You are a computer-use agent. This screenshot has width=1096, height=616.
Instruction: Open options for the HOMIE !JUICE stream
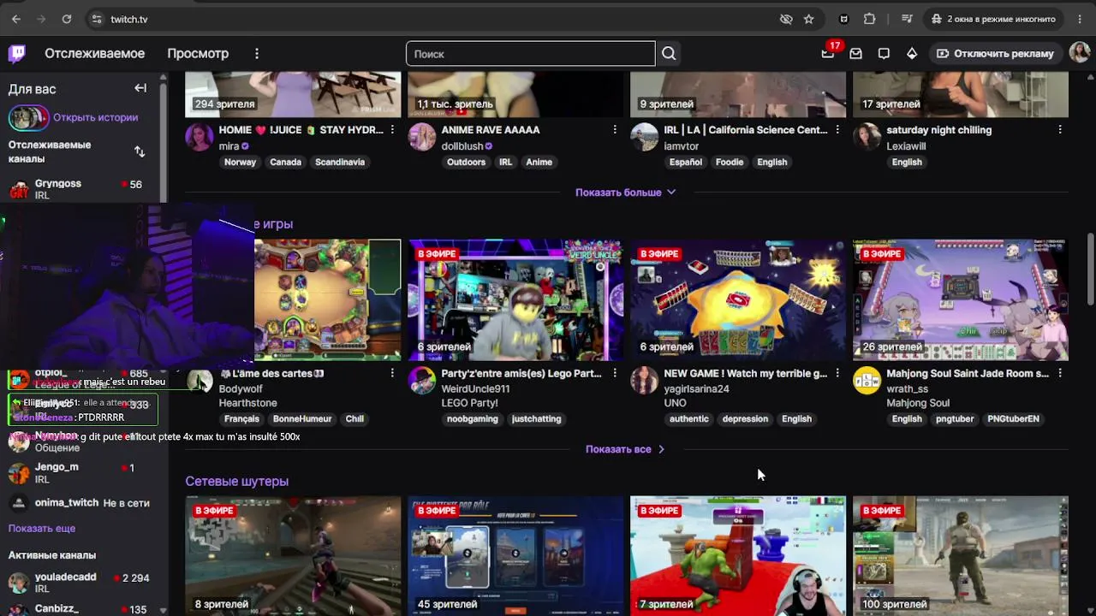392,130
